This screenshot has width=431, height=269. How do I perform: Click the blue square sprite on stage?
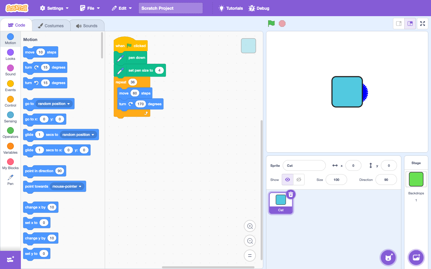point(347,92)
